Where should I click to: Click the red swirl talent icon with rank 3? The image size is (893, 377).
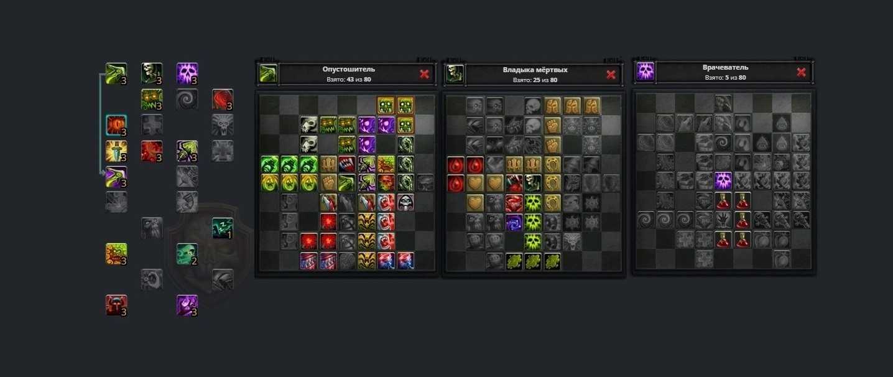pyautogui.click(x=223, y=99)
